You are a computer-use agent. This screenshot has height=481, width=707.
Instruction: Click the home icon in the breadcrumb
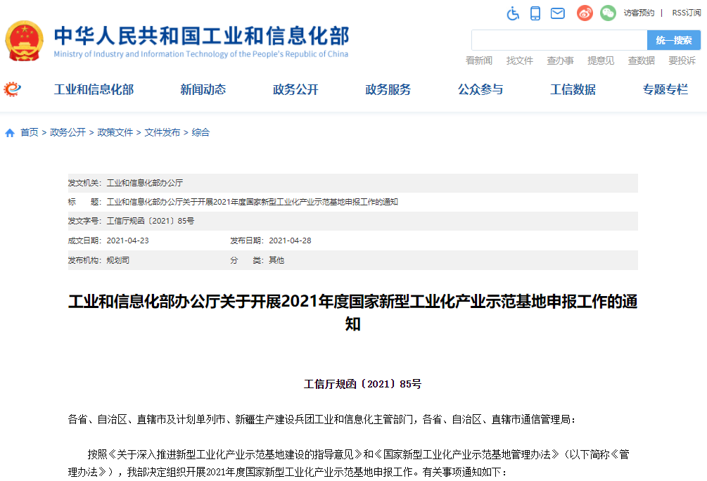[x=9, y=132]
